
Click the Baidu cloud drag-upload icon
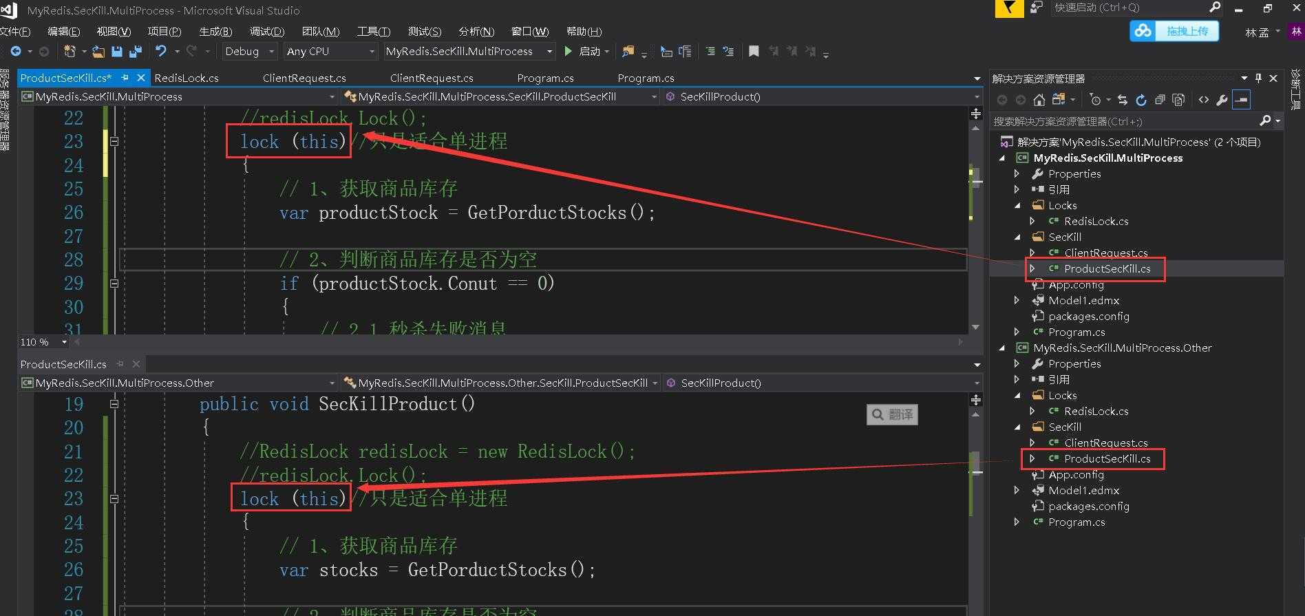[1143, 31]
